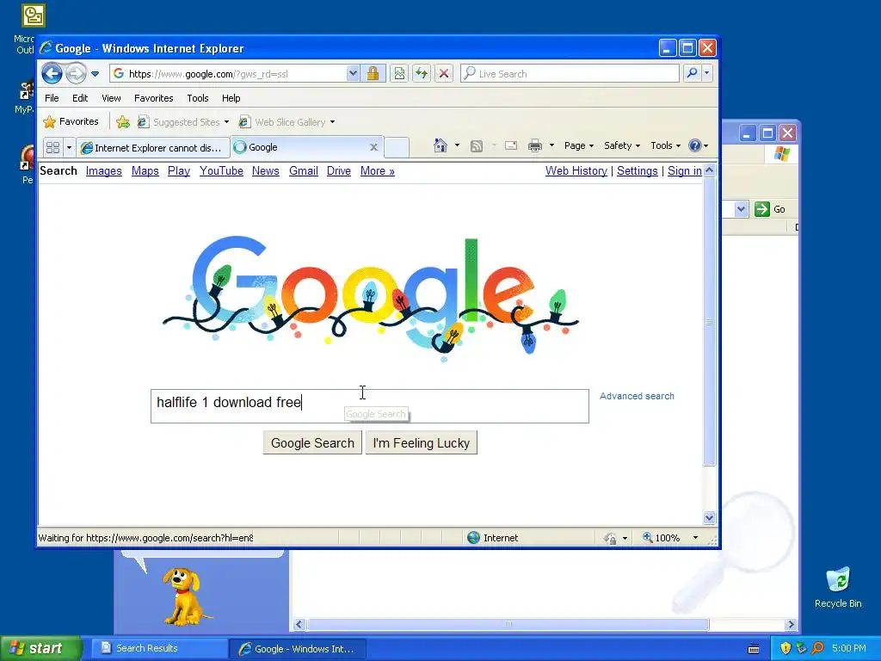Open the 'More »' link
The image size is (881, 661).
click(x=378, y=171)
